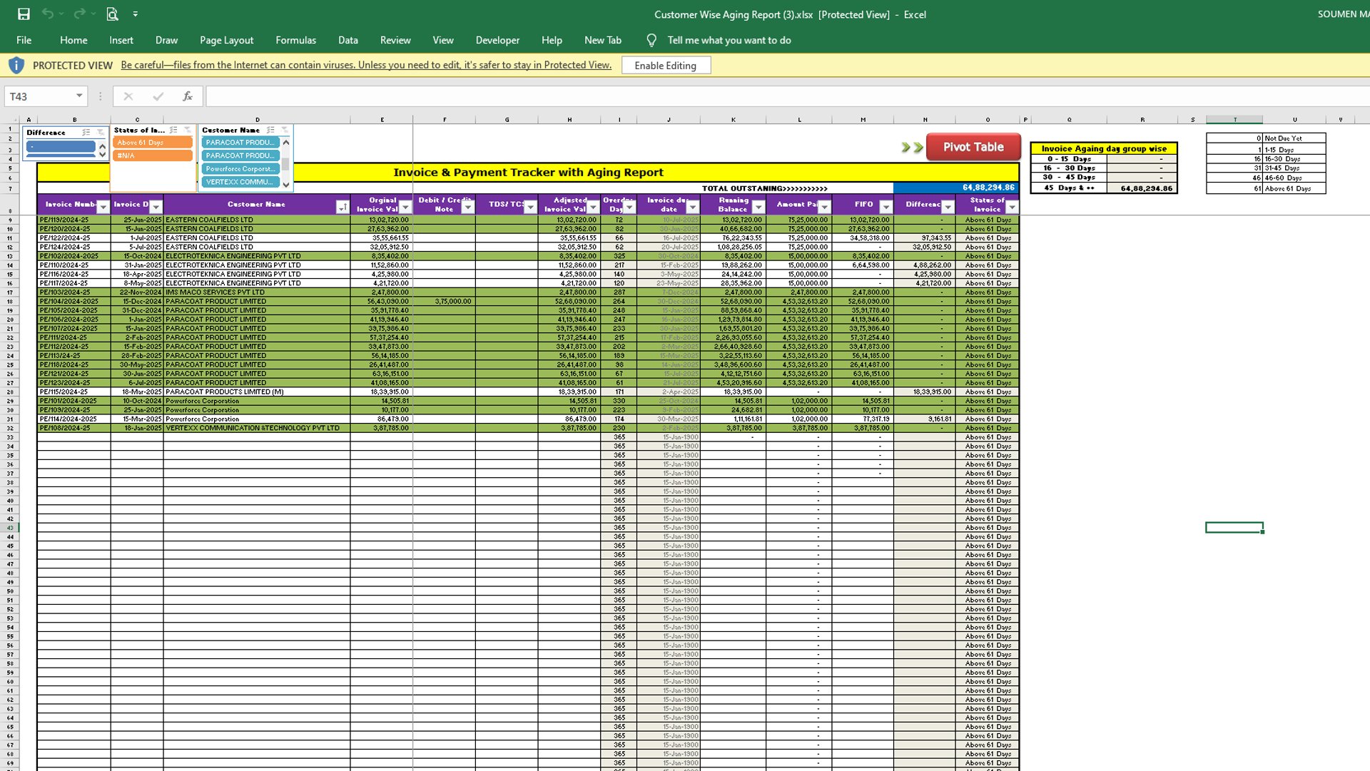Toggle multi-select on Customer Name slicer
Screen dimensions: 1370x771
pos(270,130)
